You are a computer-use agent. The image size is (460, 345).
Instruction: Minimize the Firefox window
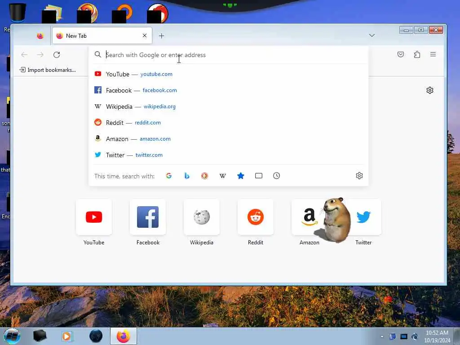(406, 30)
